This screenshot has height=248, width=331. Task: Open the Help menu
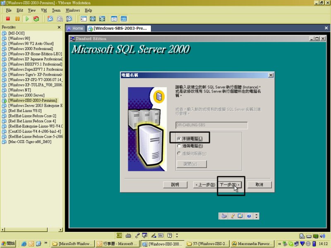[89, 10]
